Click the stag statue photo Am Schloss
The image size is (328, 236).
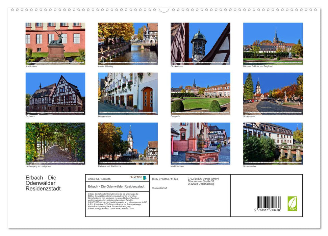point(55,43)
